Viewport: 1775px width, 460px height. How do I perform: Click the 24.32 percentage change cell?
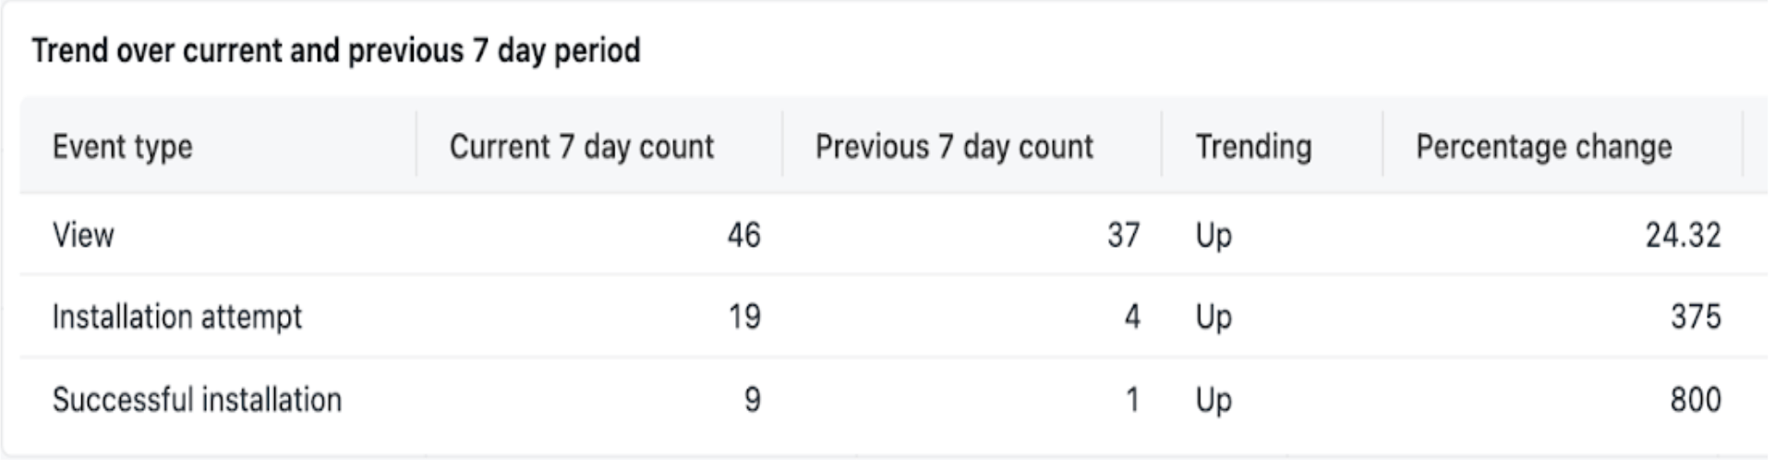point(1682,236)
